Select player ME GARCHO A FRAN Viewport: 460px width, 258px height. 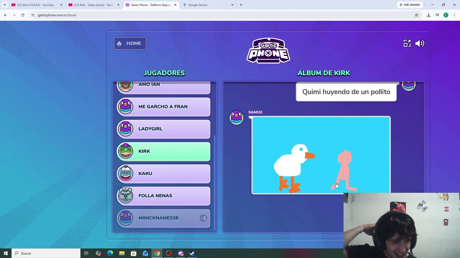point(164,106)
